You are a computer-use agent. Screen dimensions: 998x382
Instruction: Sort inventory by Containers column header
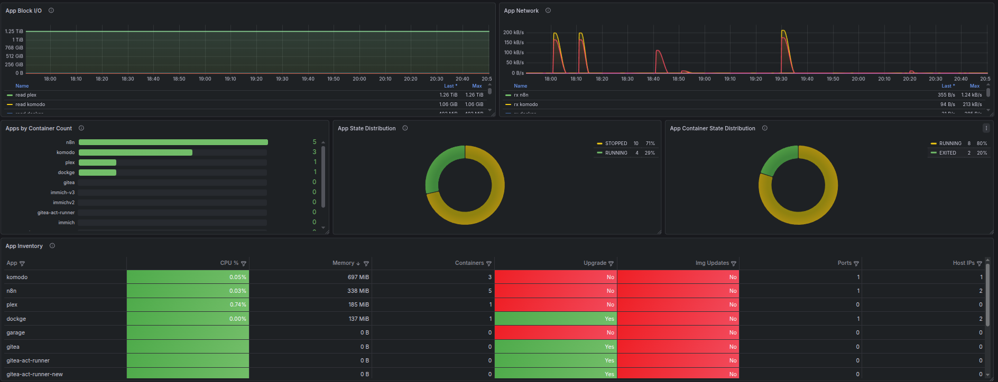[469, 263]
